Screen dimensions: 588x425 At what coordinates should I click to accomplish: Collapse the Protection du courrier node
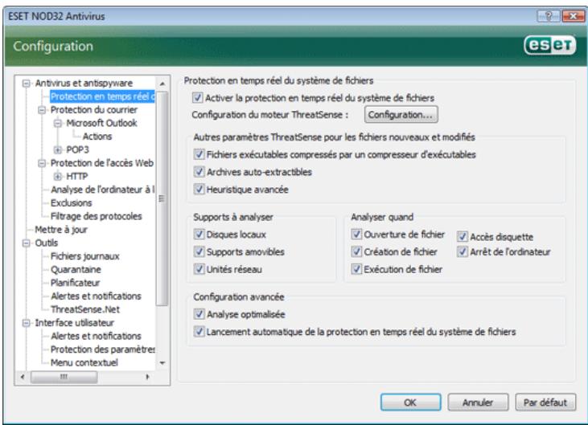(42, 110)
